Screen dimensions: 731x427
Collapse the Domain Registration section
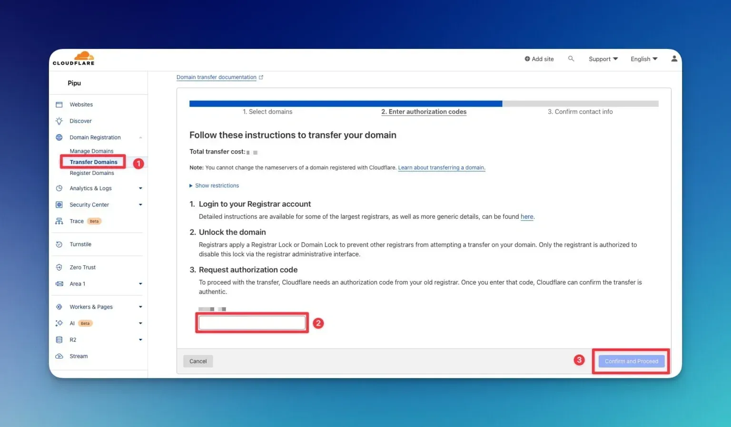[x=140, y=137]
